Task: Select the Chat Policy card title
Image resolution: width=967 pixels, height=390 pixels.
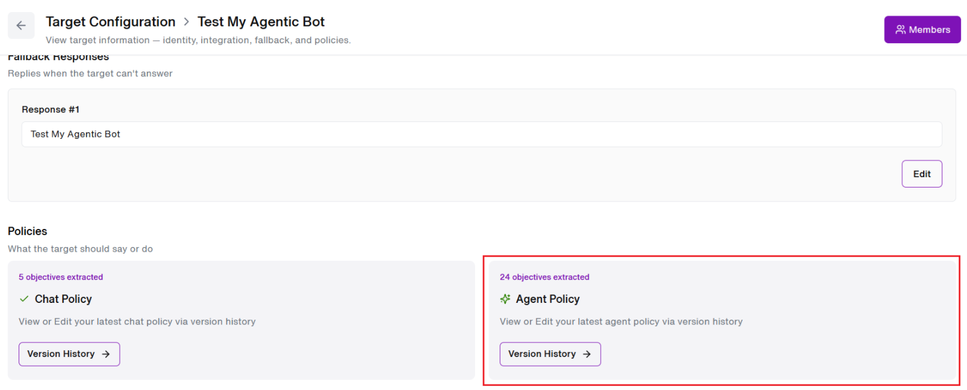Action: pos(63,299)
